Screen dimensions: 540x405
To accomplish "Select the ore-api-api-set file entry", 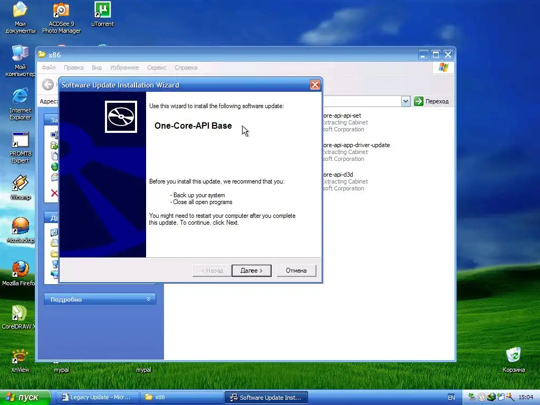I will coord(345,122).
